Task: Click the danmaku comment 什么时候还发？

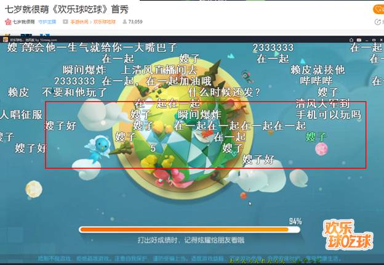Action: [224, 92]
